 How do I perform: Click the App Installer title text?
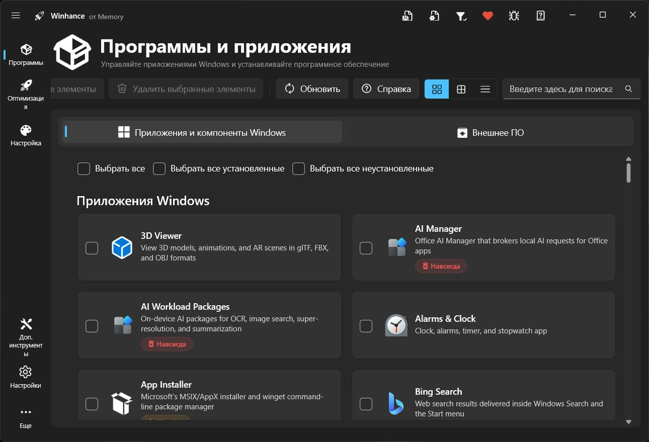point(166,385)
